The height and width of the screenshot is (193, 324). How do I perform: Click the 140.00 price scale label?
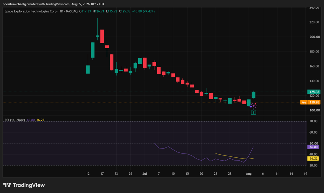[x=314, y=81]
